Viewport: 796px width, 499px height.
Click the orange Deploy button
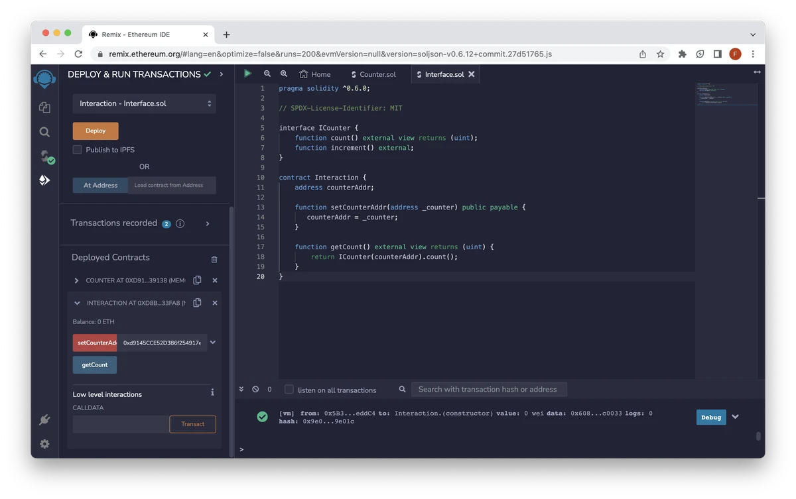96,131
